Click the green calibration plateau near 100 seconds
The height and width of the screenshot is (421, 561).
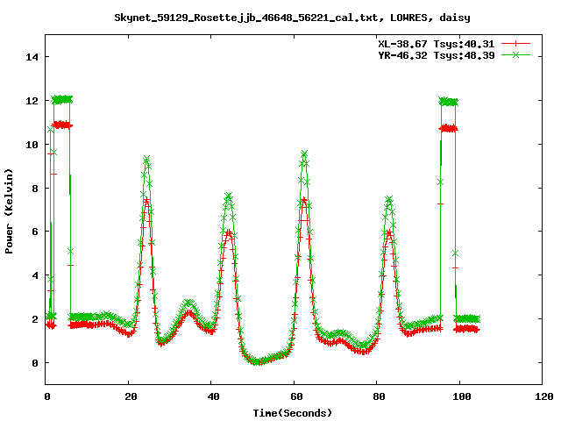(x=448, y=102)
